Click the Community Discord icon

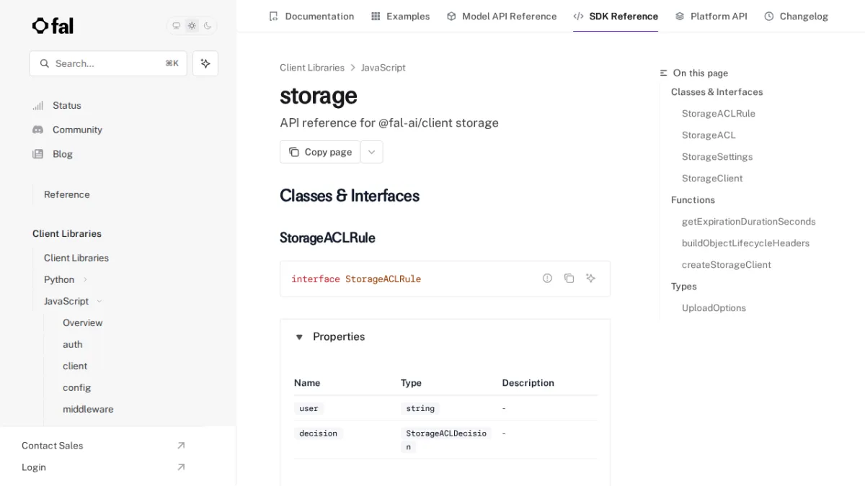pos(38,130)
